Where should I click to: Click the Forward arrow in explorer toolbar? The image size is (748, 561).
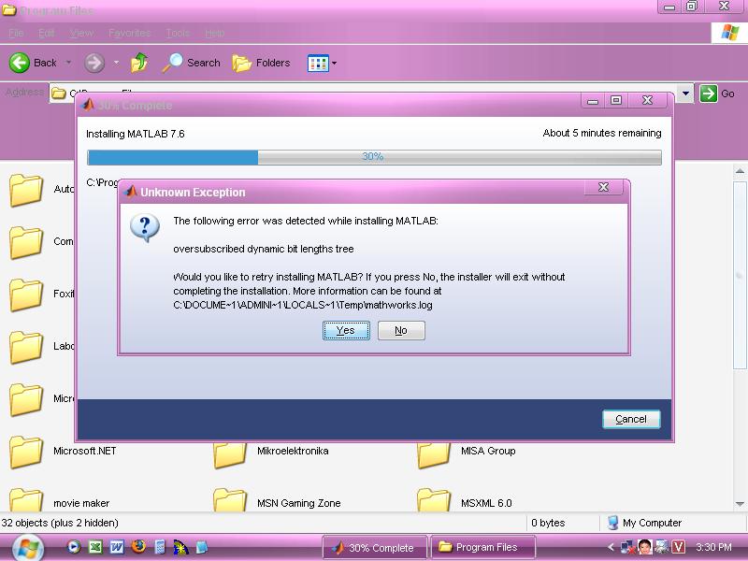(94, 63)
